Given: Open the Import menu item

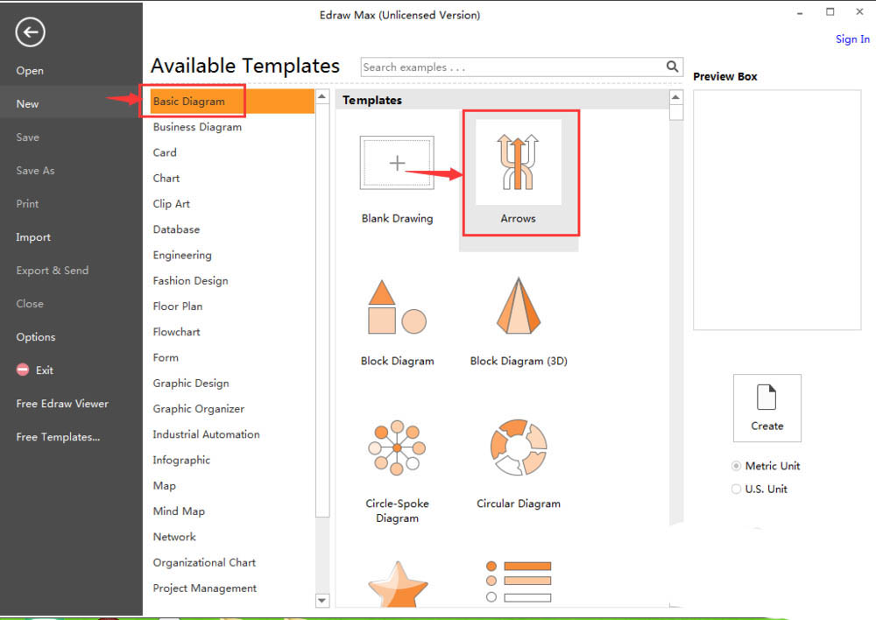Looking at the screenshot, I should pyautogui.click(x=33, y=237).
